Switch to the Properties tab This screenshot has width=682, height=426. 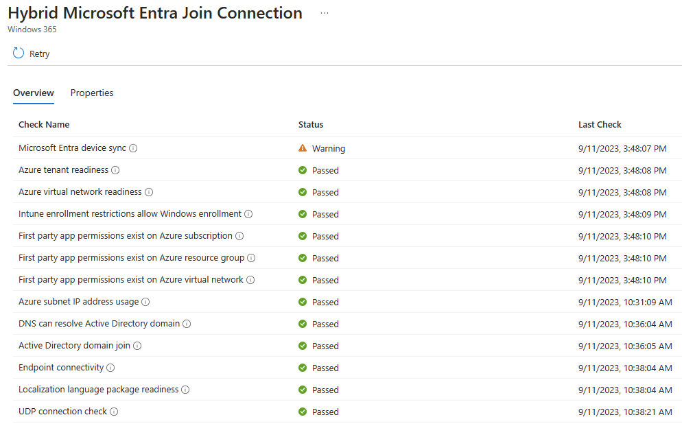92,93
